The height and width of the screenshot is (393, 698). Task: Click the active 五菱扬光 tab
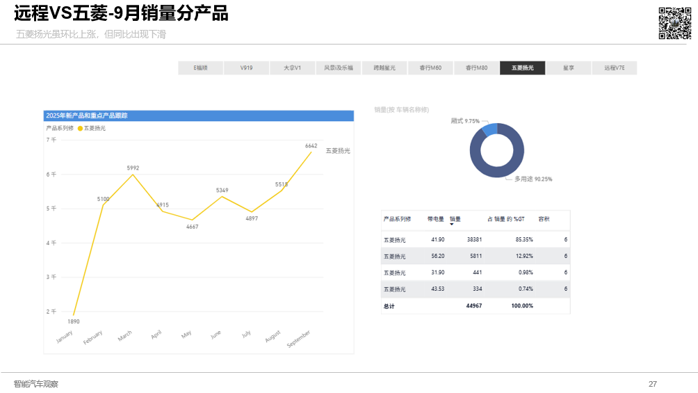coord(522,67)
